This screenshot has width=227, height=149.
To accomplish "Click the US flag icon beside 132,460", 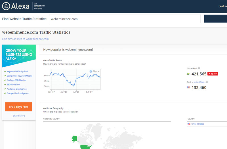I will click(x=188, y=87).
